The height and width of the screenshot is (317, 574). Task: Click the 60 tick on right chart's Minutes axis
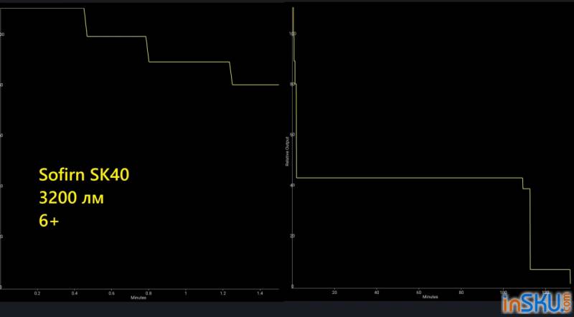pos(419,293)
